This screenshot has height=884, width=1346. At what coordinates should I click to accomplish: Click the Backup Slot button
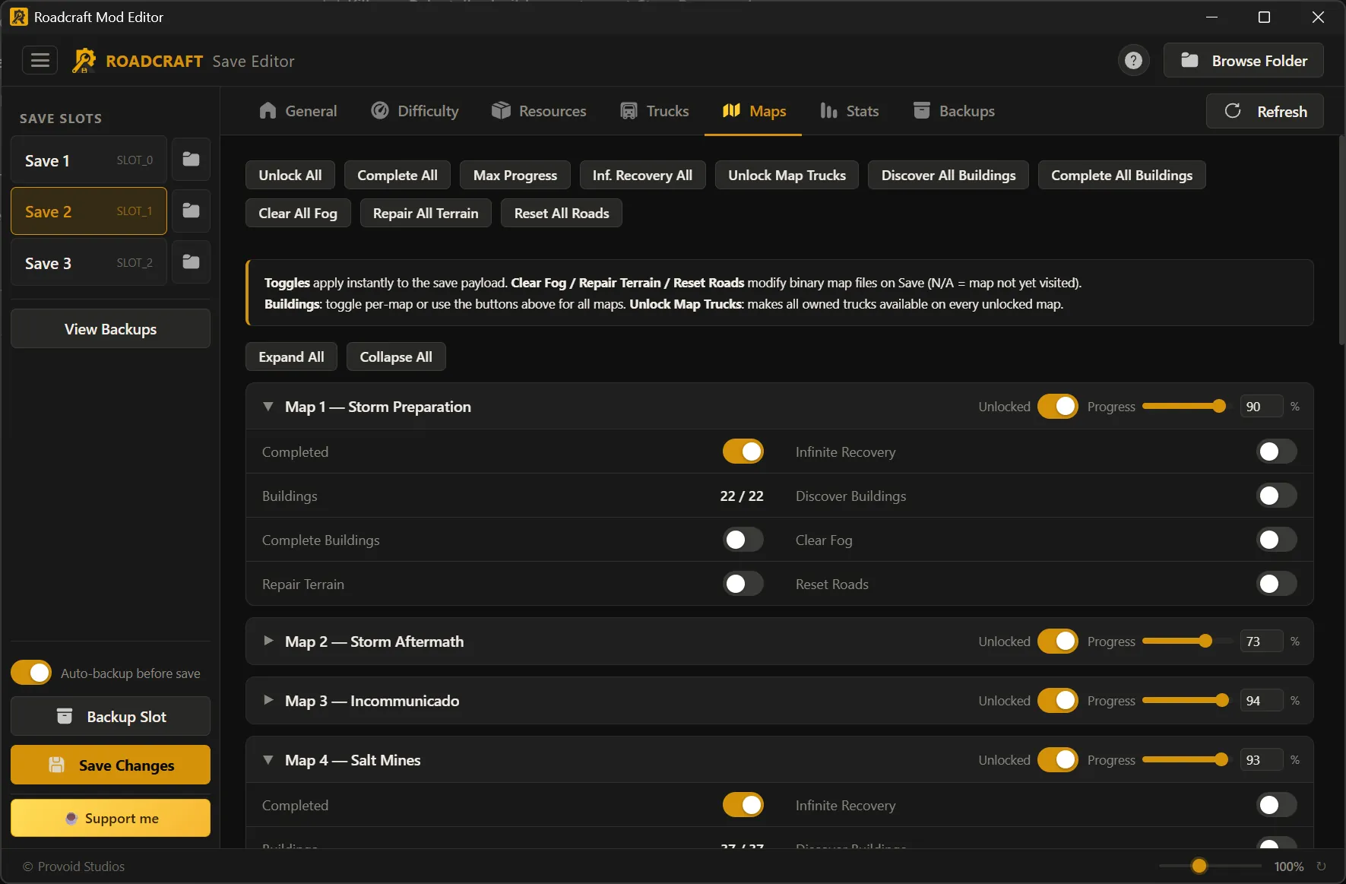coord(110,716)
